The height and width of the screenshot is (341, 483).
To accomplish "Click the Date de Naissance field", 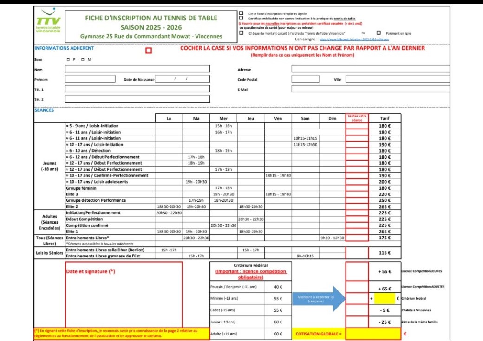I will 183,79.
